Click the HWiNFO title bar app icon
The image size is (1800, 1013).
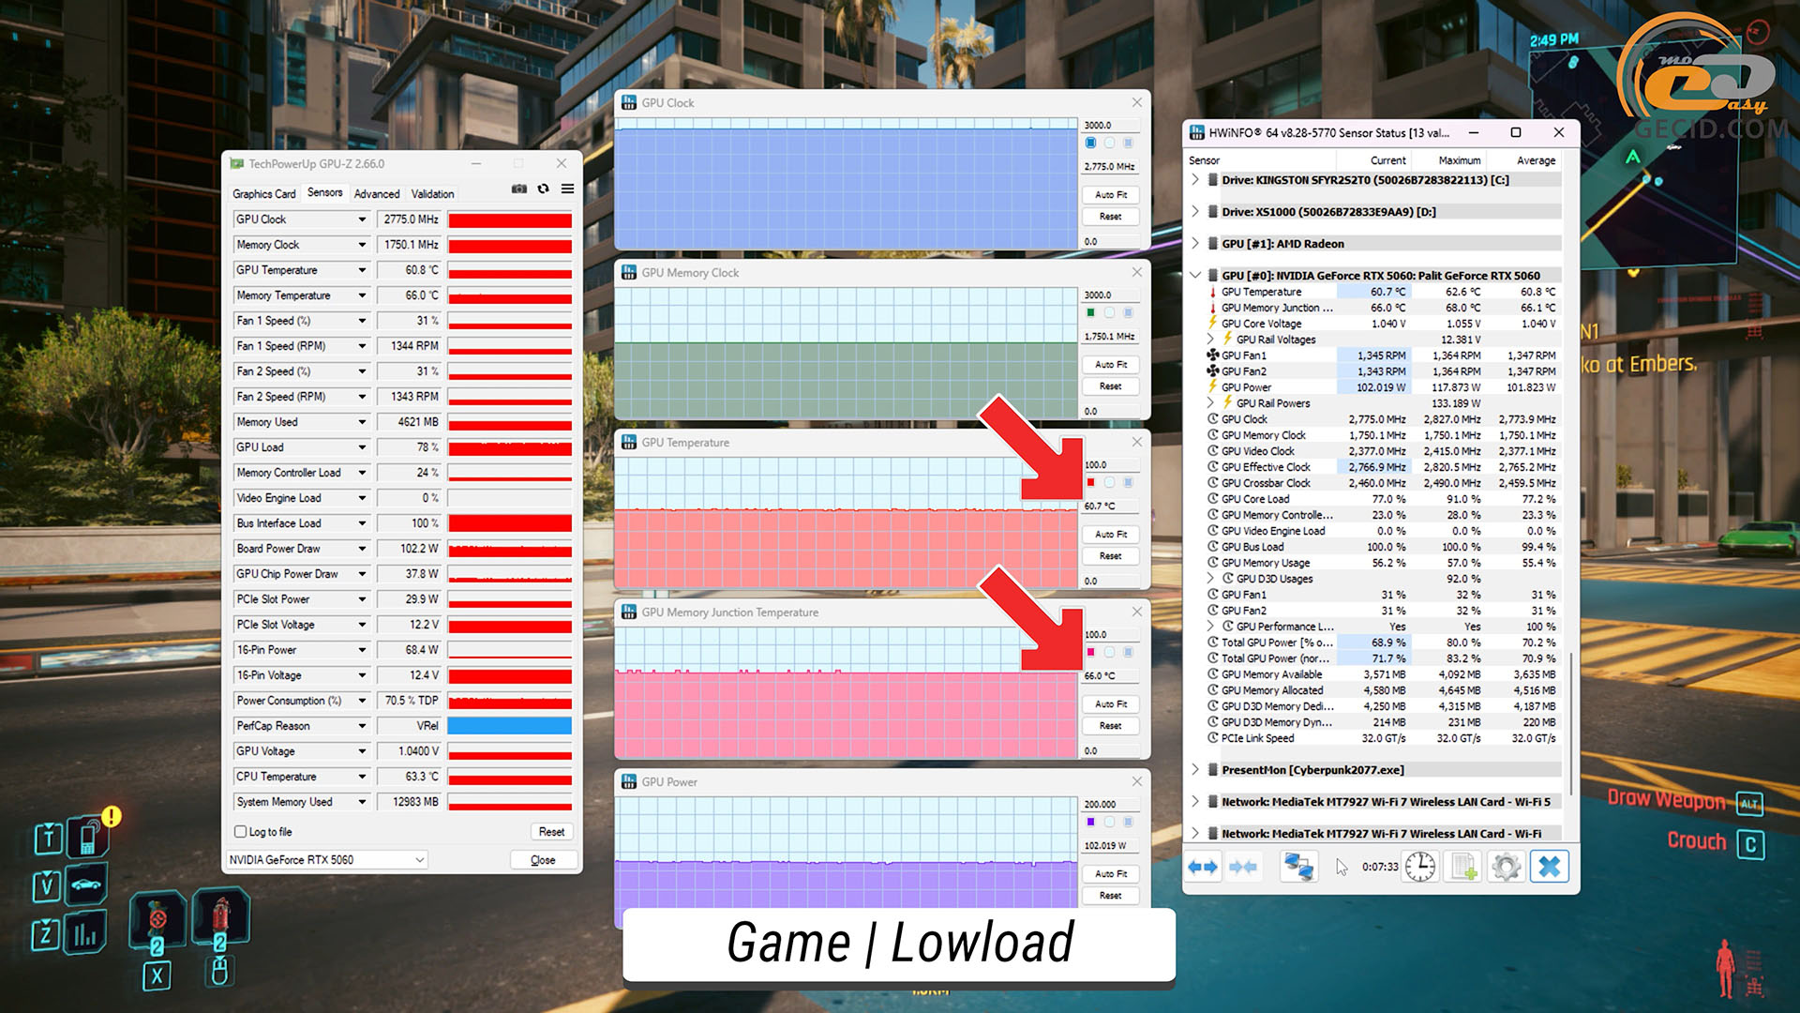(1197, 132)
